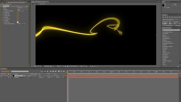Toggle the Region of Interest icon in viewer
Image resolution: width=181 pixels, height=102 pixels.
[x=65, y=66]
